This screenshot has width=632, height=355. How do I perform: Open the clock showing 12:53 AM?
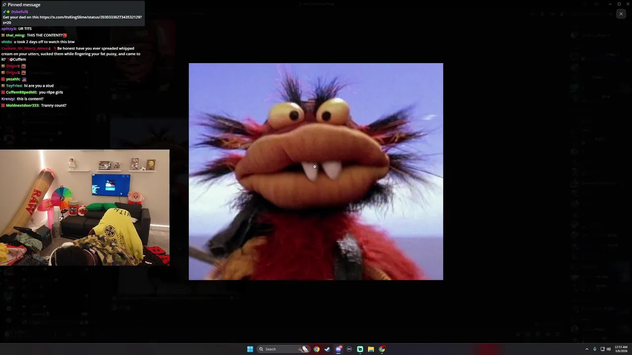tap(621, 349)
